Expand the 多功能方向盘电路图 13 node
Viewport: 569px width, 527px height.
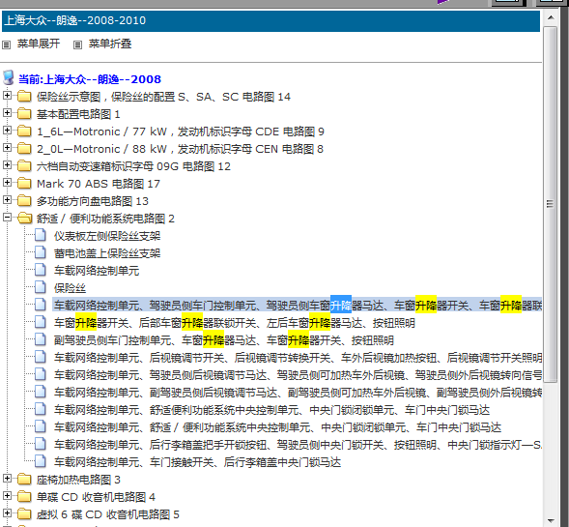click(x=7, y=200)
